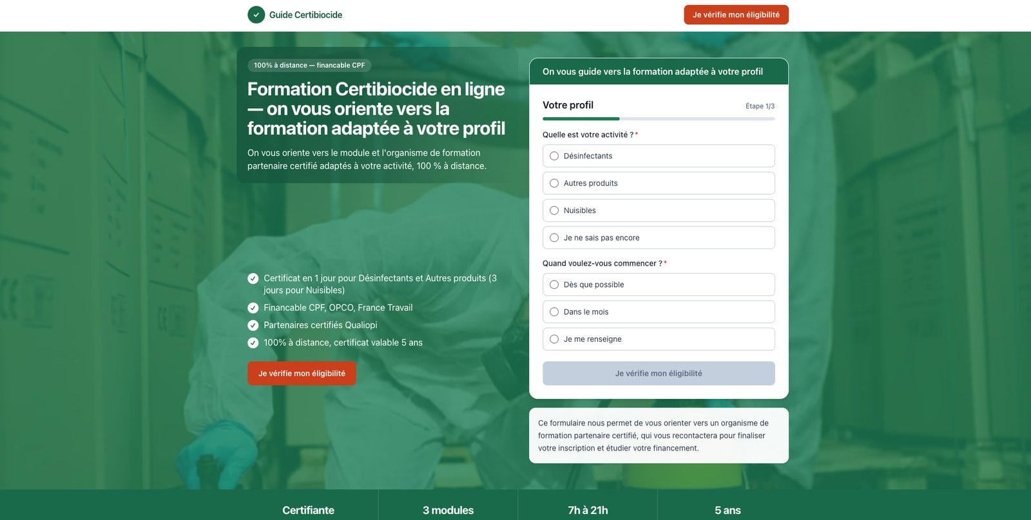Screen dimensions: 1031x520
Task: Choose Dans le mois start option
Action: pyautogui.click(x=659, y=311)
